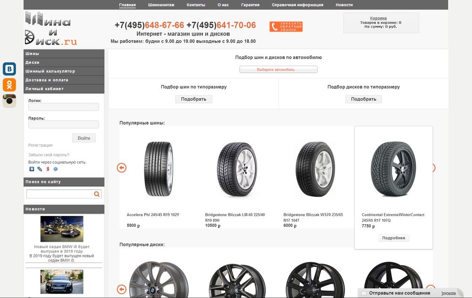Click phone number 648-67-66

[x=164, y=25]
